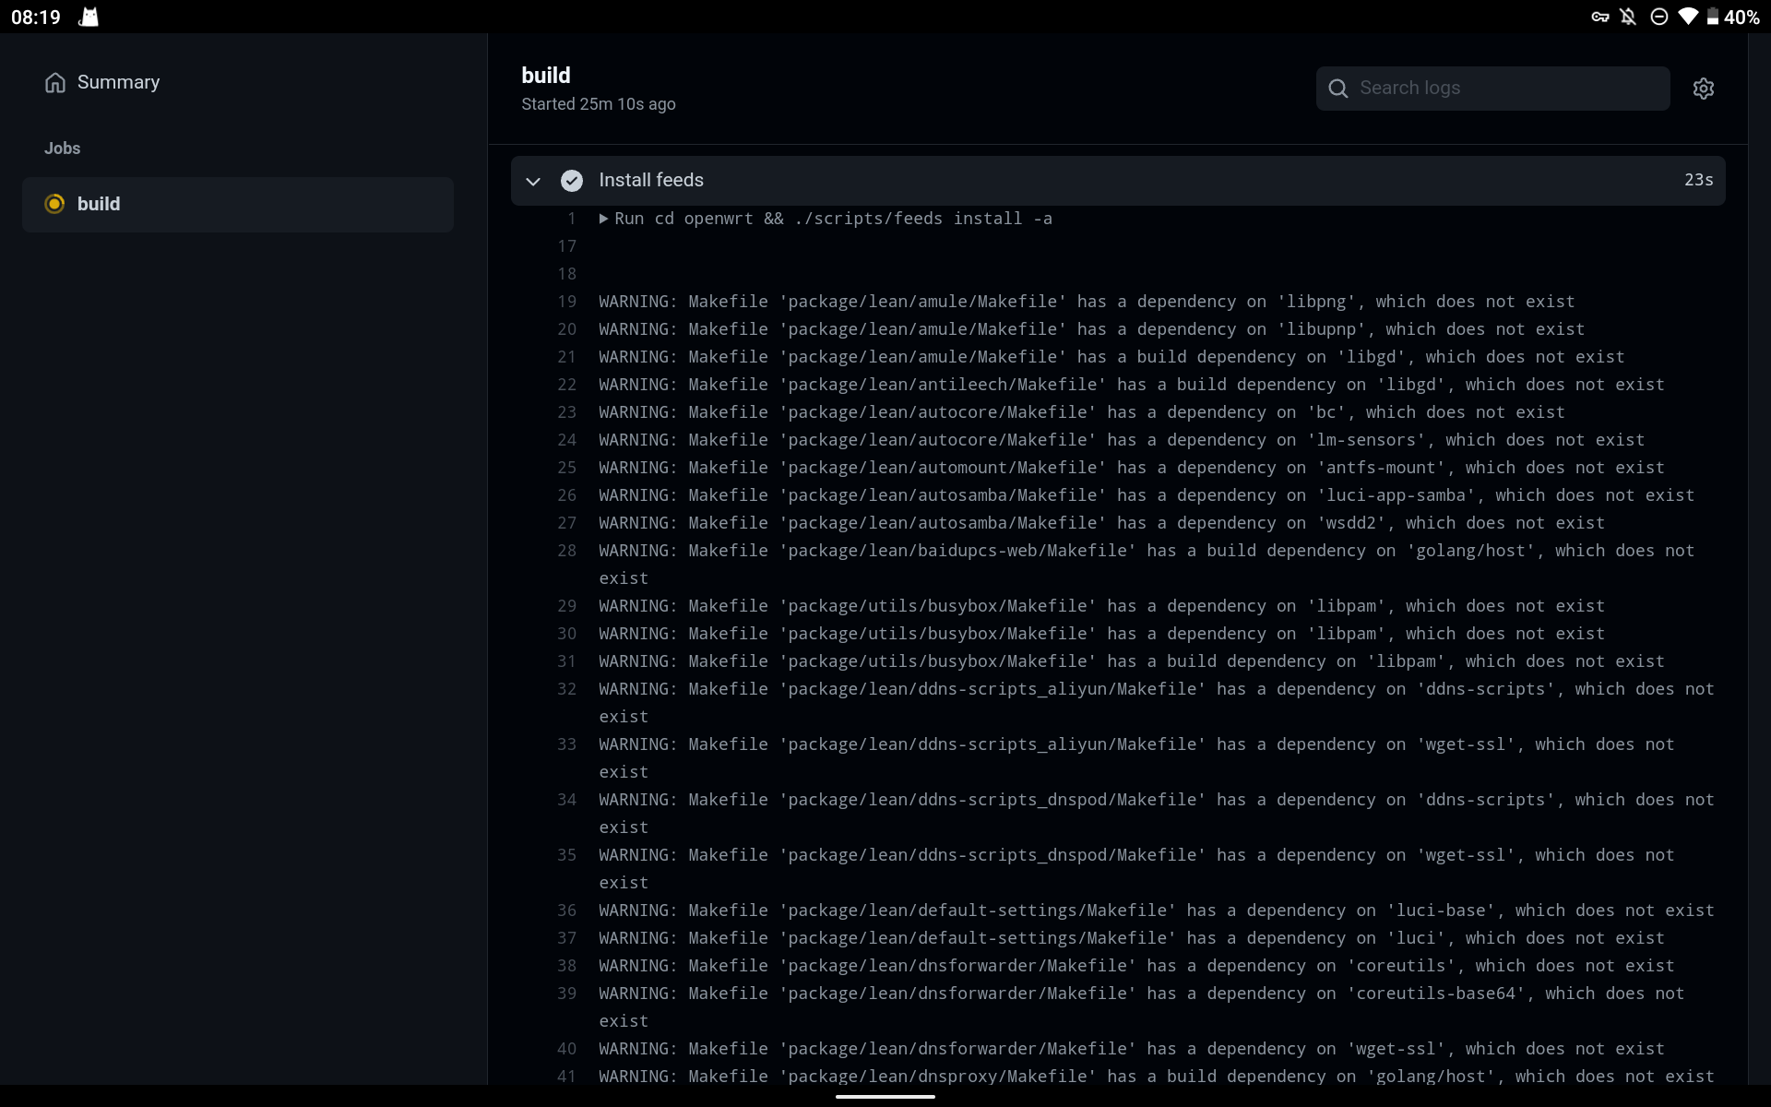This screenshot has height=1107, width=1771.
Task: Collapse the Install feeds step
Action: point(533,181)
